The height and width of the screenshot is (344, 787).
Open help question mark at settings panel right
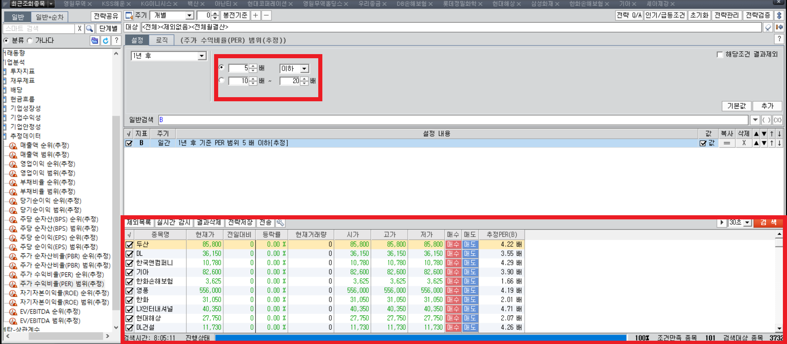[x=779, y=39]
